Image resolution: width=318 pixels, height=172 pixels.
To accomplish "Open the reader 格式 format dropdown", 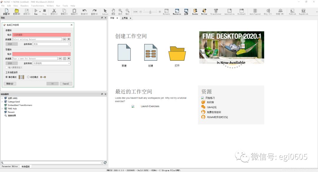I will [42, 35].
